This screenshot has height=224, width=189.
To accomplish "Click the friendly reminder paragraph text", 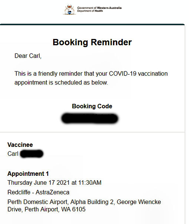I will 91,78.
